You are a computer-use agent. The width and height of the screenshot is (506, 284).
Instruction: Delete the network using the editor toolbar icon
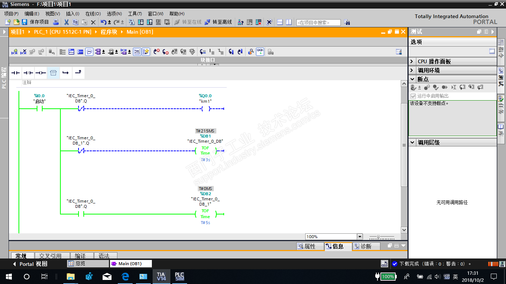(x=23, y=52)
